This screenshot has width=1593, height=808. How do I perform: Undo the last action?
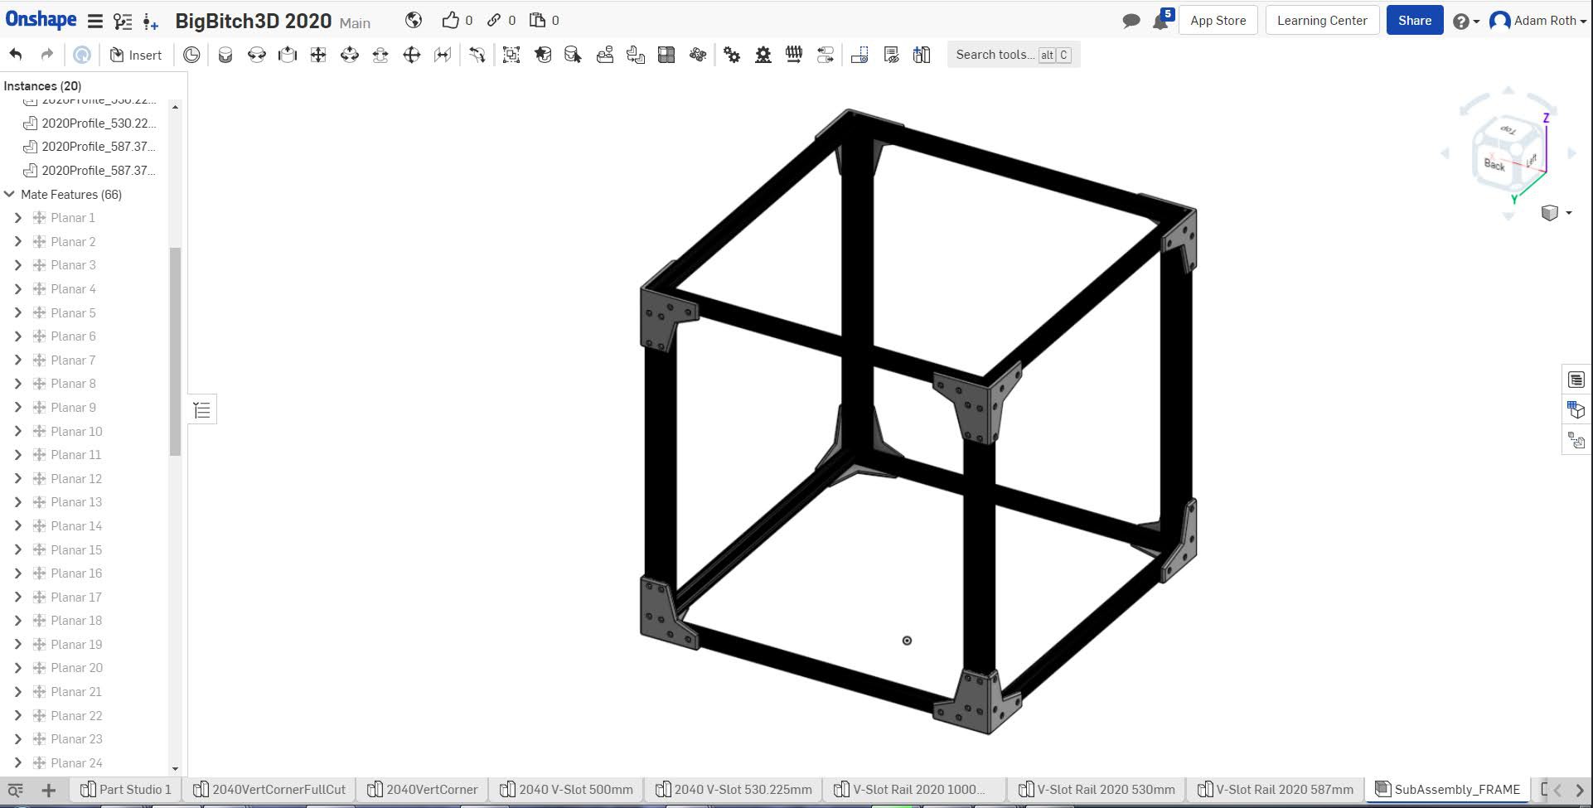pyautogui.click(x=16, y=55)
